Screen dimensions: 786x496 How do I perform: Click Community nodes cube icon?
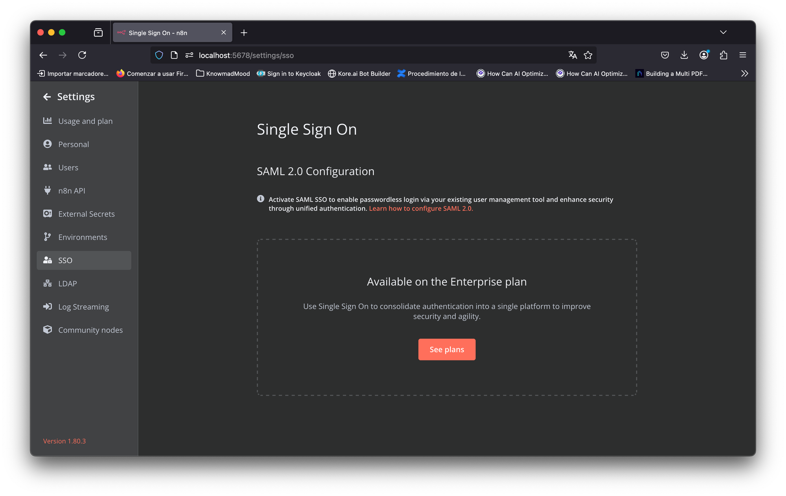coord(48,330)
